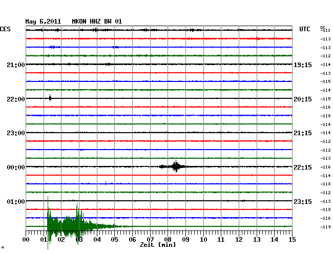Screen dimensions: 333x253
Task: Click the "00:00" local time label
Action: [16, 167]
